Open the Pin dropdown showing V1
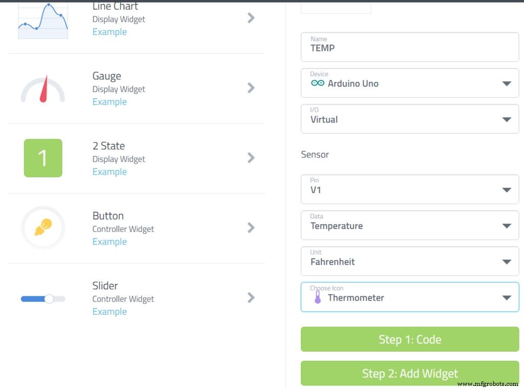 [507, 190]
